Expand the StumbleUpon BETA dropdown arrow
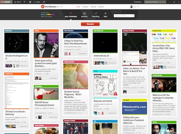This screenshot has height=134, width=181. pyautogui.click(x=62, y=7)
